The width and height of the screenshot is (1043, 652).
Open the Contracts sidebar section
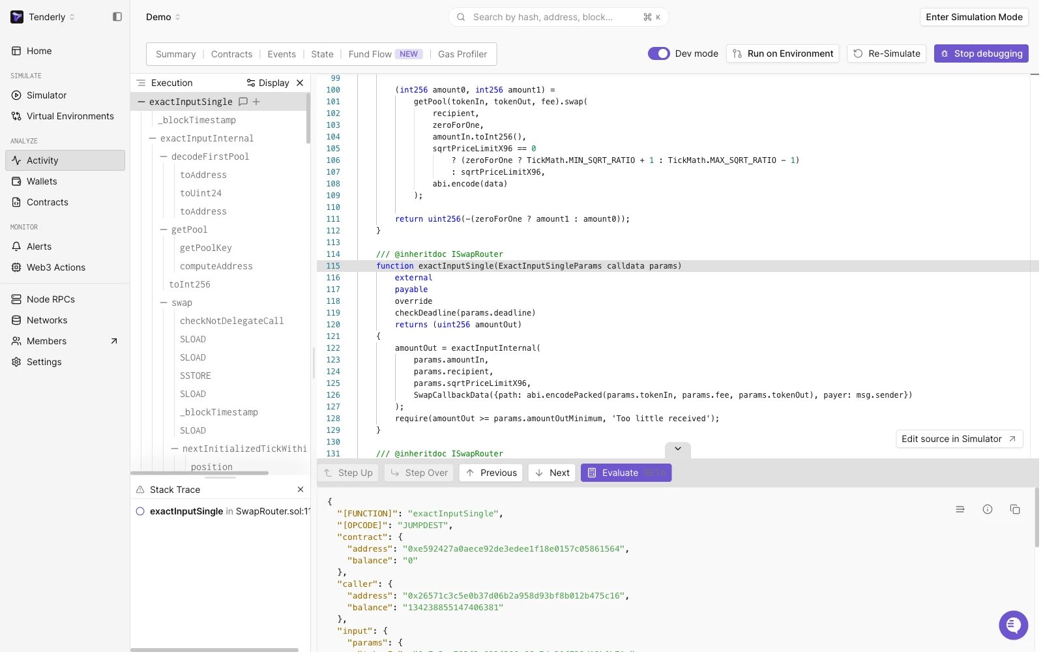[65, 202]
